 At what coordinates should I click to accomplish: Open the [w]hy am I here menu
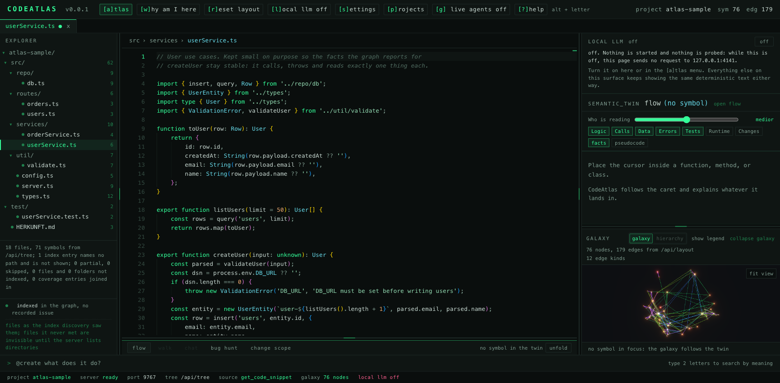(168, 9)
